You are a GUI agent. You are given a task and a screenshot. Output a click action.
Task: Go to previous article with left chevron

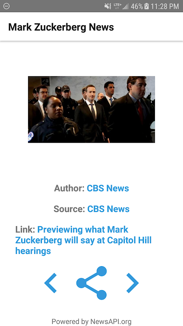click(50, 283)
